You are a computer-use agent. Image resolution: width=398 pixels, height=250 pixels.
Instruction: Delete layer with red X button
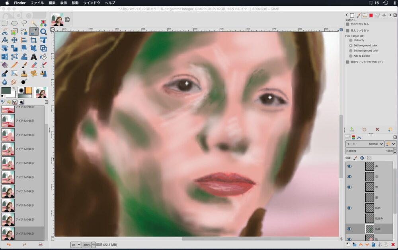[x=393, y=244]
